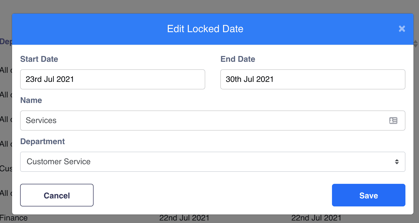Click the right 22nd Jul 2021 cell
The height and width of the screenshot is (223, 419).
tap(316, 218)
